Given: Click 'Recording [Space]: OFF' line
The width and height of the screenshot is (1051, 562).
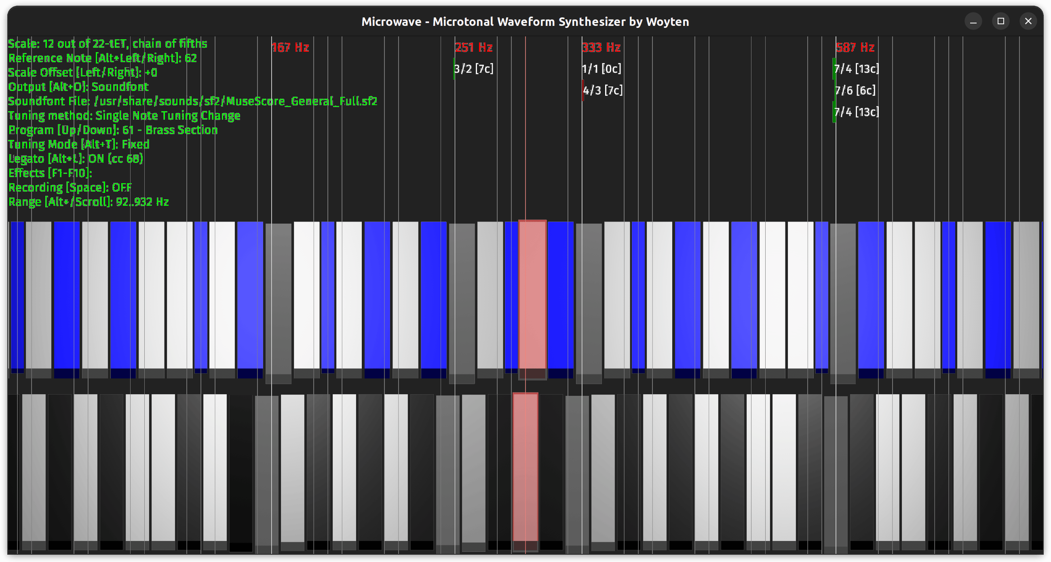Looking at the screenshot, I should click(70, 188).
